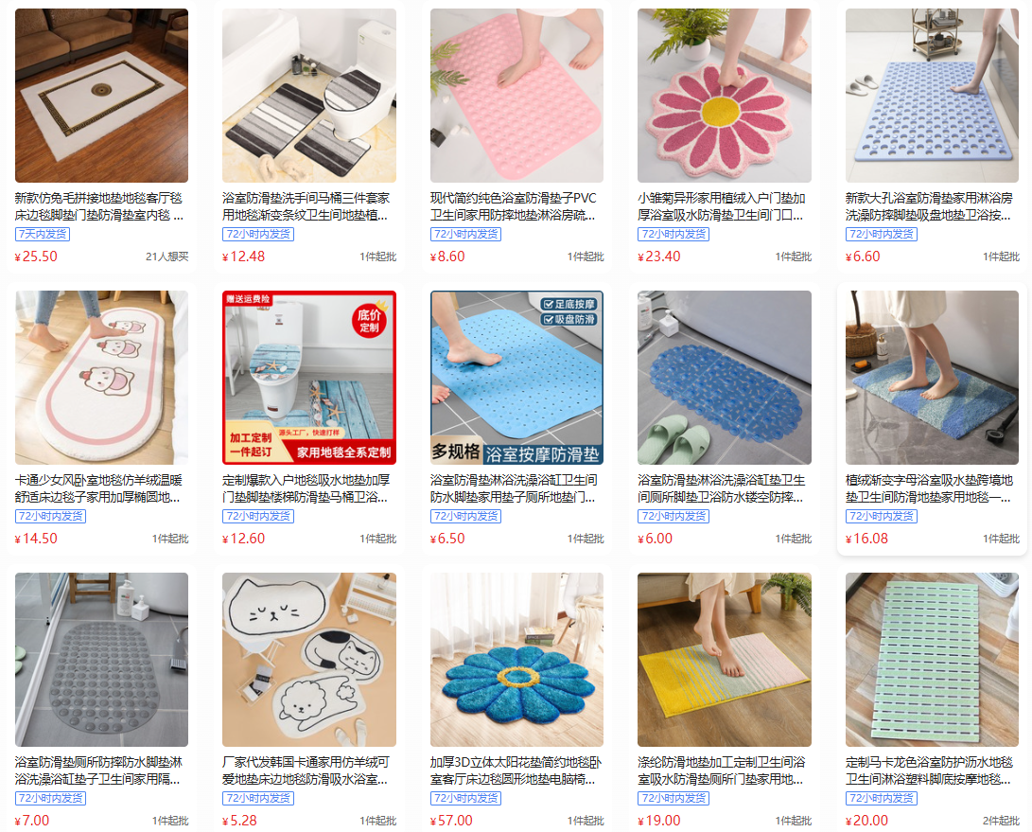This screenshot has height=832, width=1032.
Task: Open the pink PVC bath mat image
Action: tap(516, 96)
